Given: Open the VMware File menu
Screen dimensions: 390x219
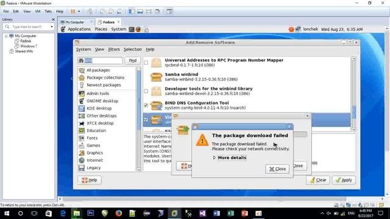Looking at the screenshot, I should click(6, 12).
